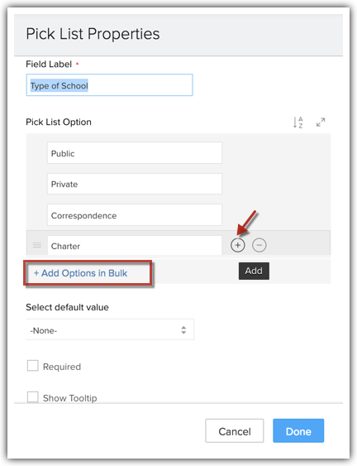Click the Pick List Properties title
The width and height of the screenshot is (357, 466).
[93, 34]
